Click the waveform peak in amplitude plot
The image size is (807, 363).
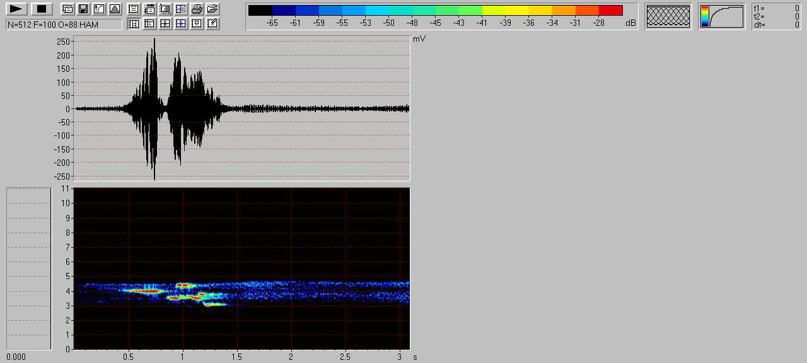point(154,40)
